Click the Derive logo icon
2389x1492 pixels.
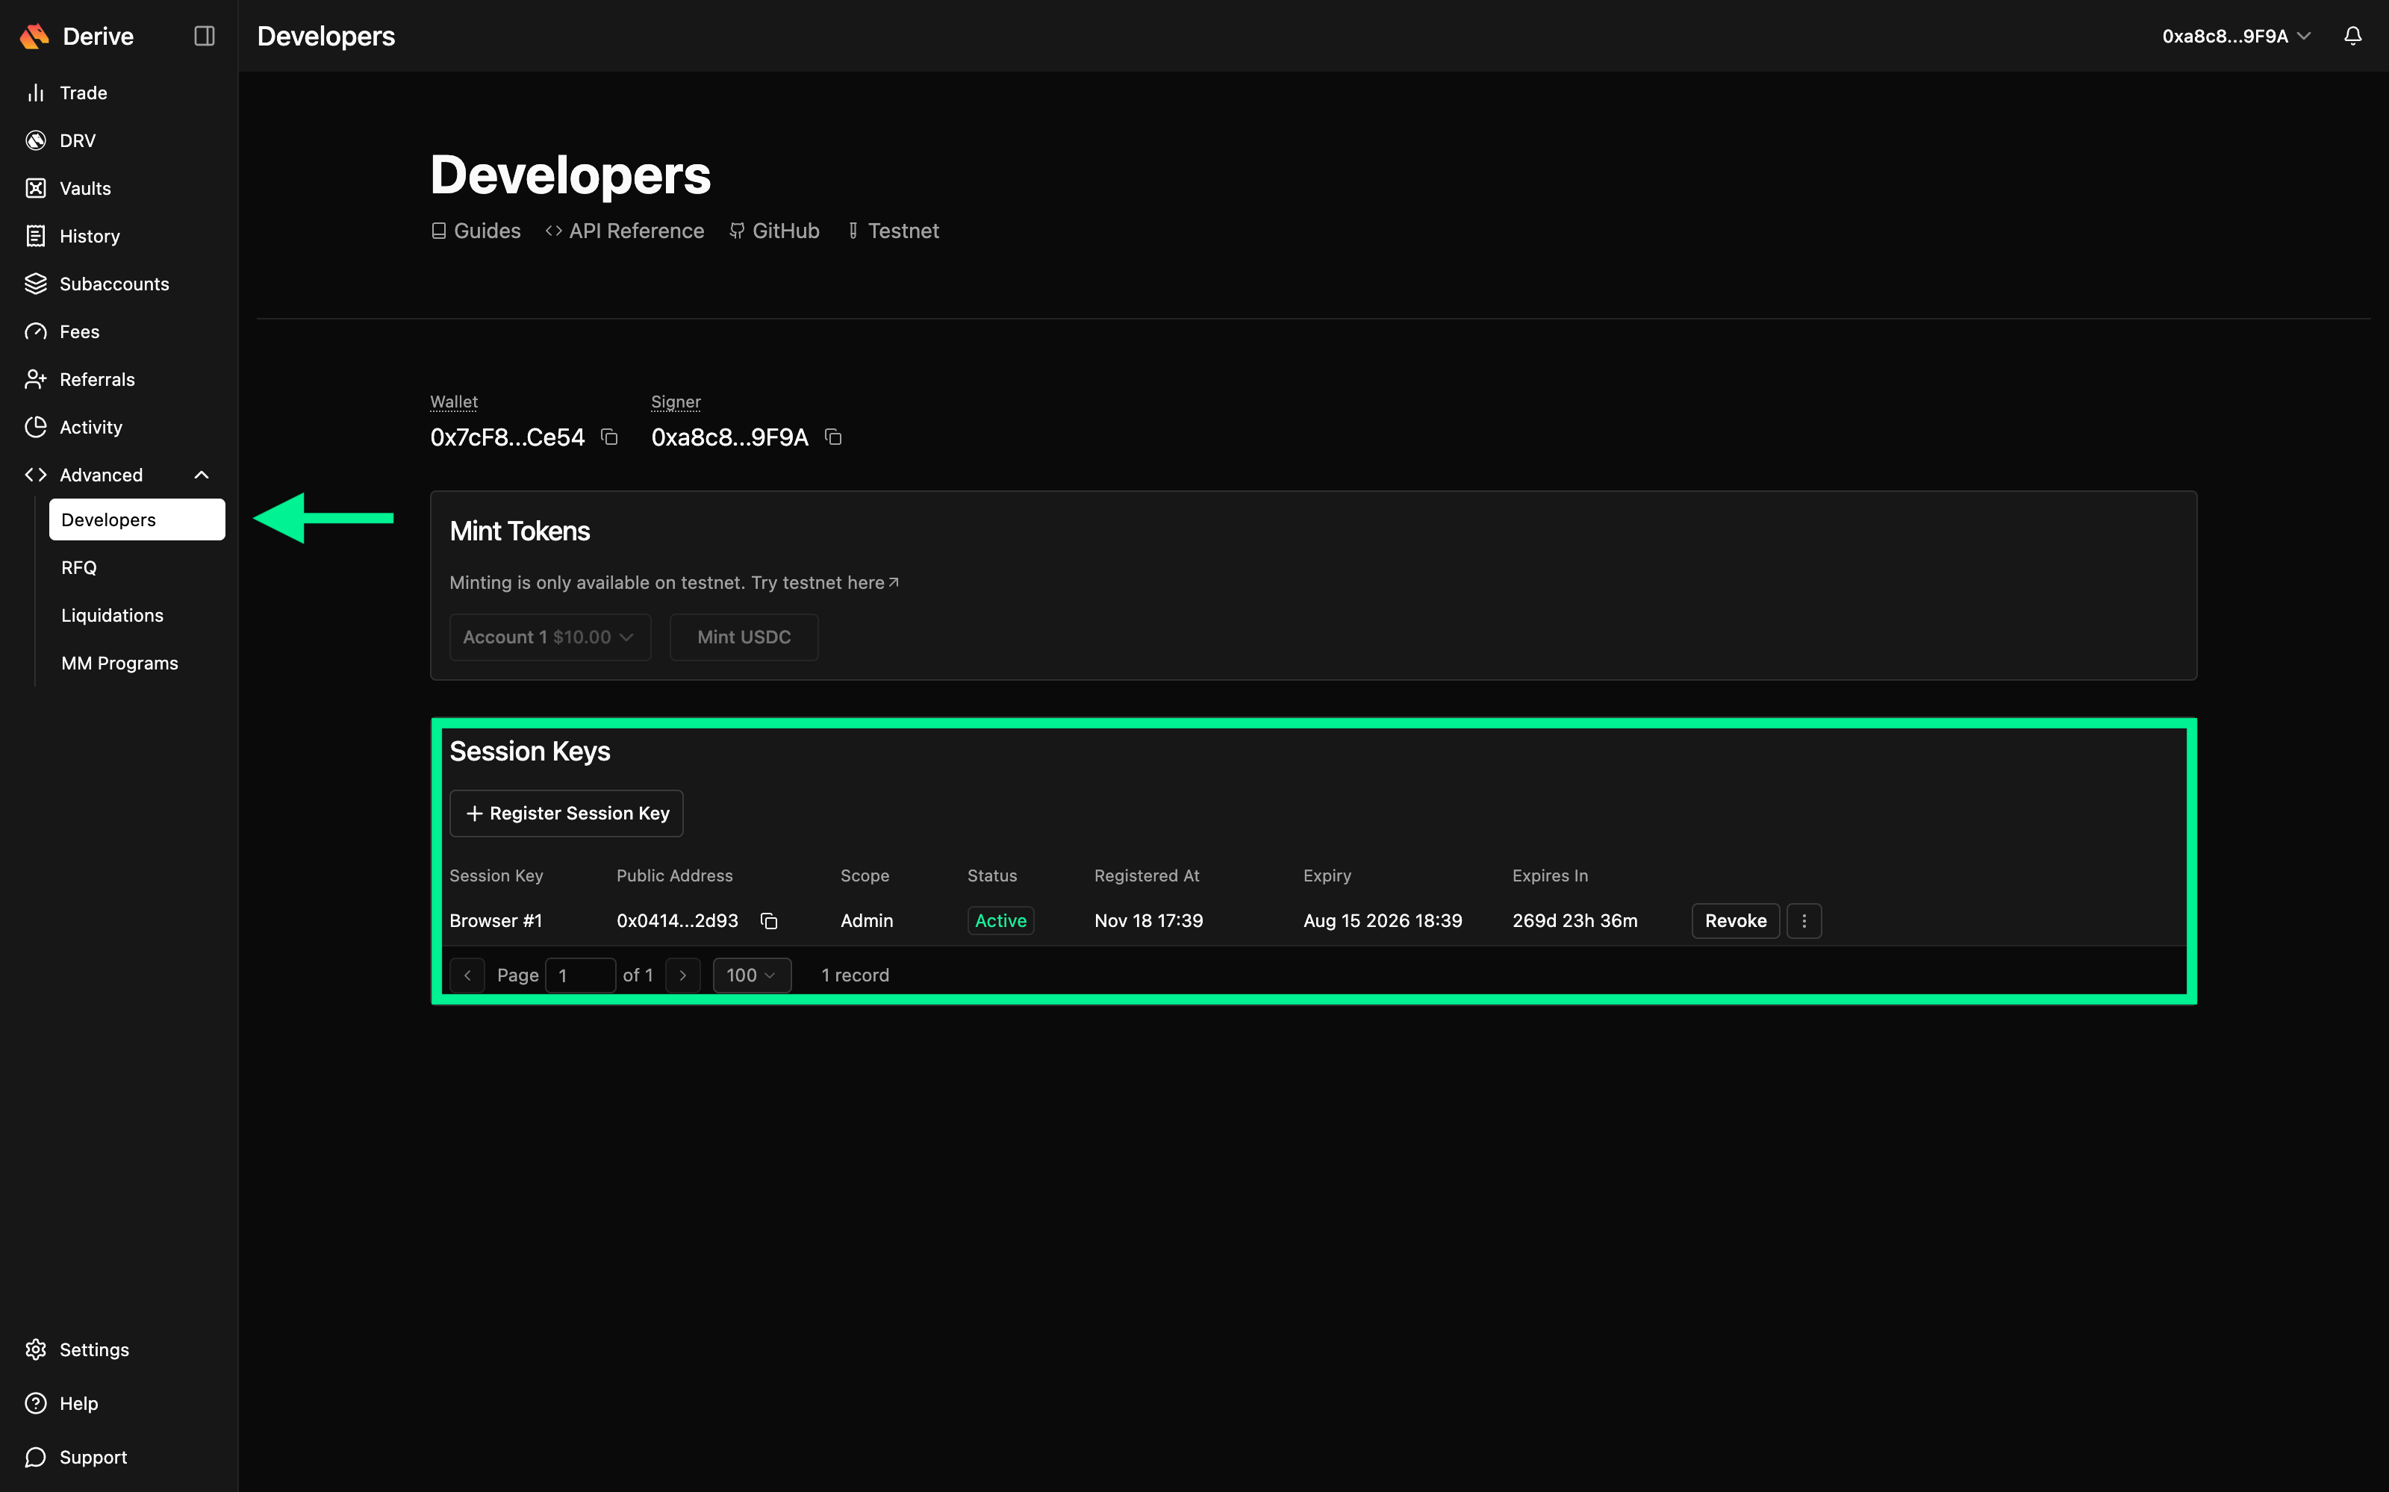click(x=34, y=37)
